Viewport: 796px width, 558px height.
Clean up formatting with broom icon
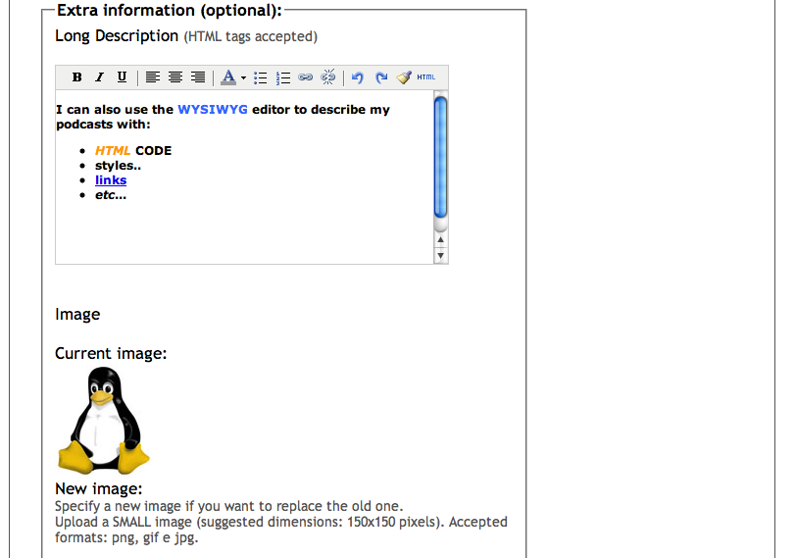pos(404,77)
